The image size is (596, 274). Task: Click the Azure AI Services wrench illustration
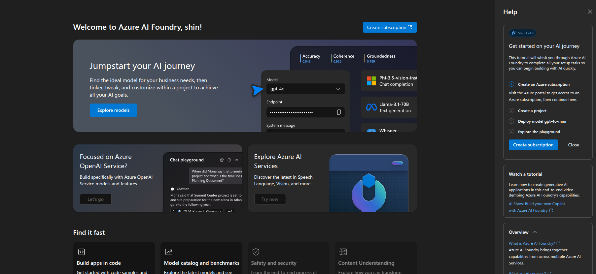point(369,193)
